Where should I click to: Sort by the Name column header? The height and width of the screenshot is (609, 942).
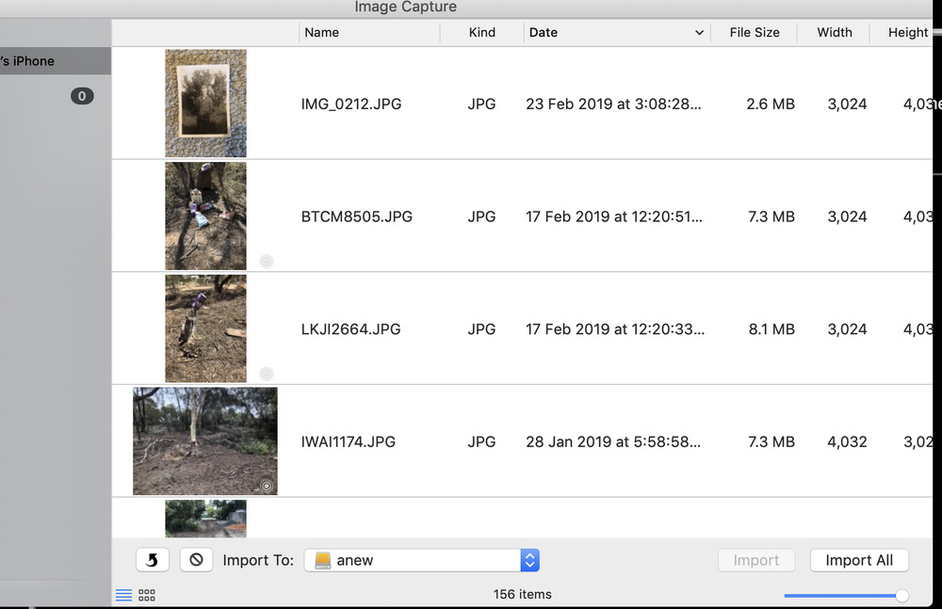(321, 32)
